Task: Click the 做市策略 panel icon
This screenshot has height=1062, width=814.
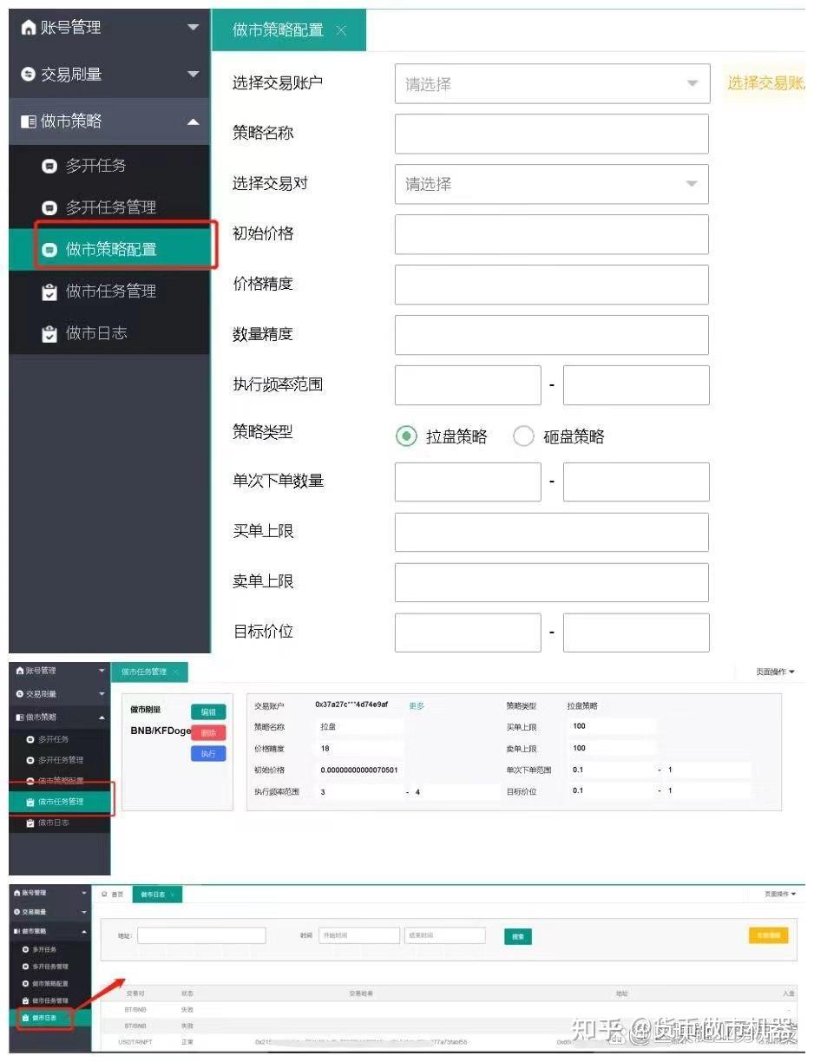Action: tap(26, 121)
